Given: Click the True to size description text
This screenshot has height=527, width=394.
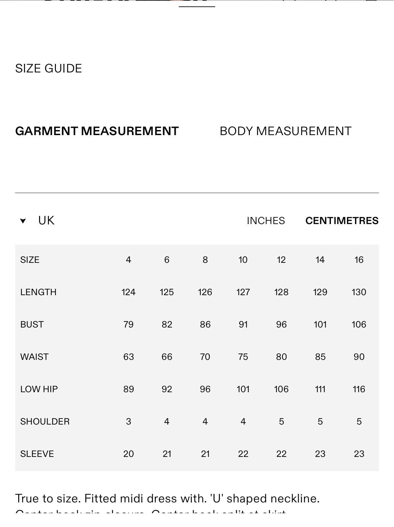Looking at the screenshot, I should [167, 499].
